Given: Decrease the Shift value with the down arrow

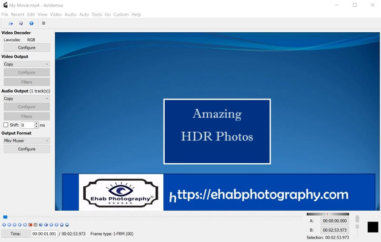Looking at the screenshot, I should click(37, 127).
